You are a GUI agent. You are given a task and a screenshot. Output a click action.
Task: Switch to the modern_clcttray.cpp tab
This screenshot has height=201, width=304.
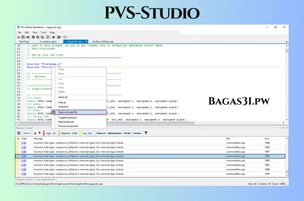103,42
